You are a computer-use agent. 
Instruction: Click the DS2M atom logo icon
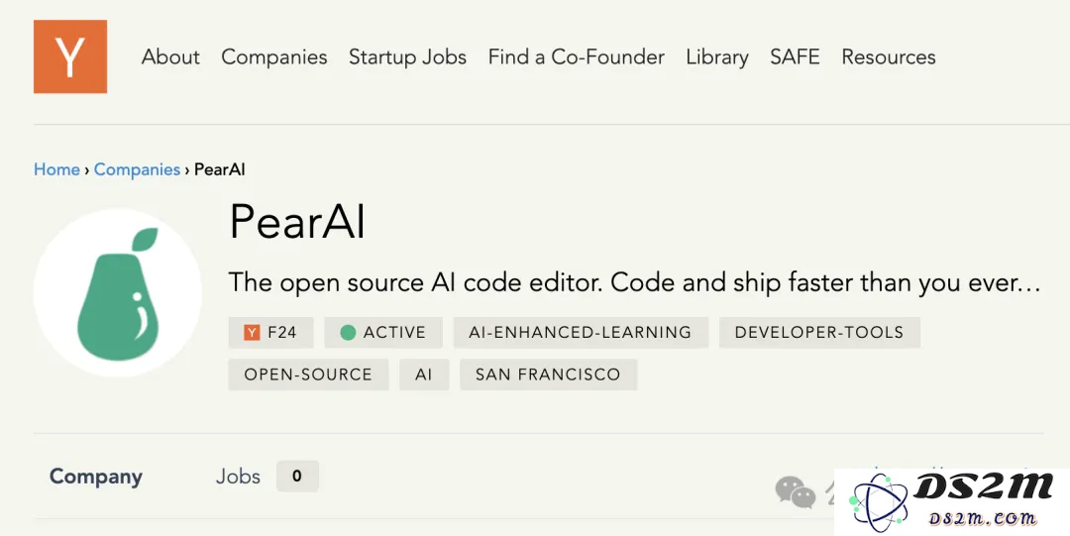(x=878, y=503)
